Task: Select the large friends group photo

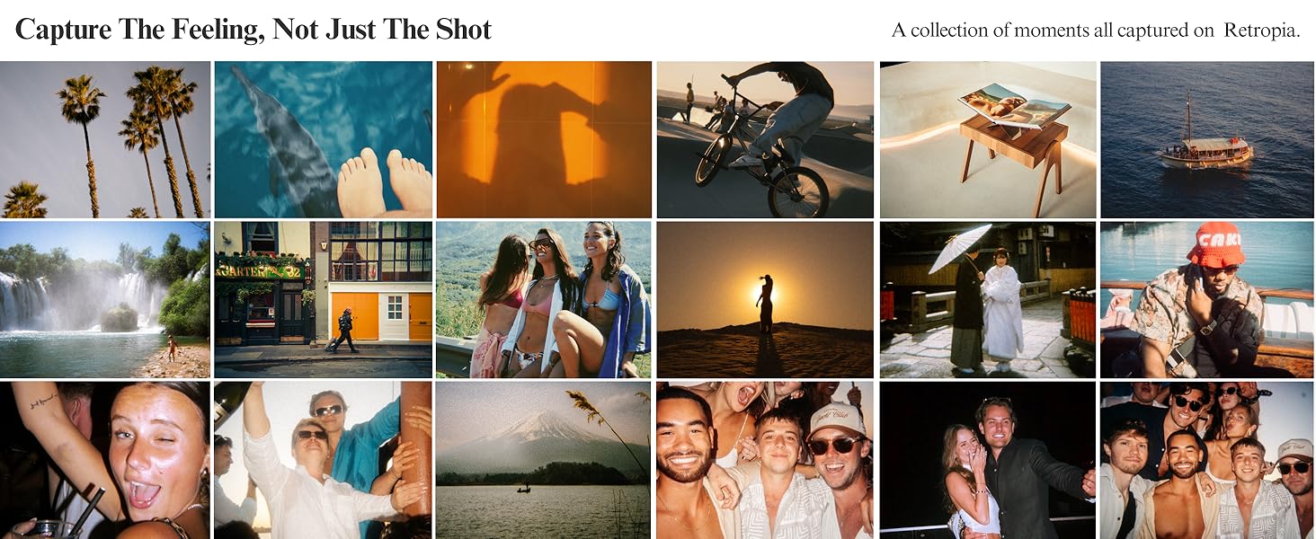Action: [x=1207, y=460]
